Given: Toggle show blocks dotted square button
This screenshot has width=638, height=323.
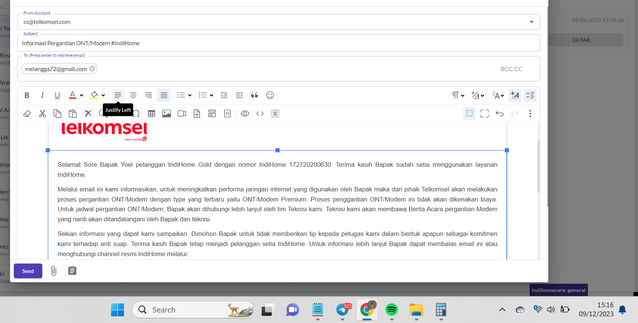Looking at the screenshot, I should [x=469, y=114].
